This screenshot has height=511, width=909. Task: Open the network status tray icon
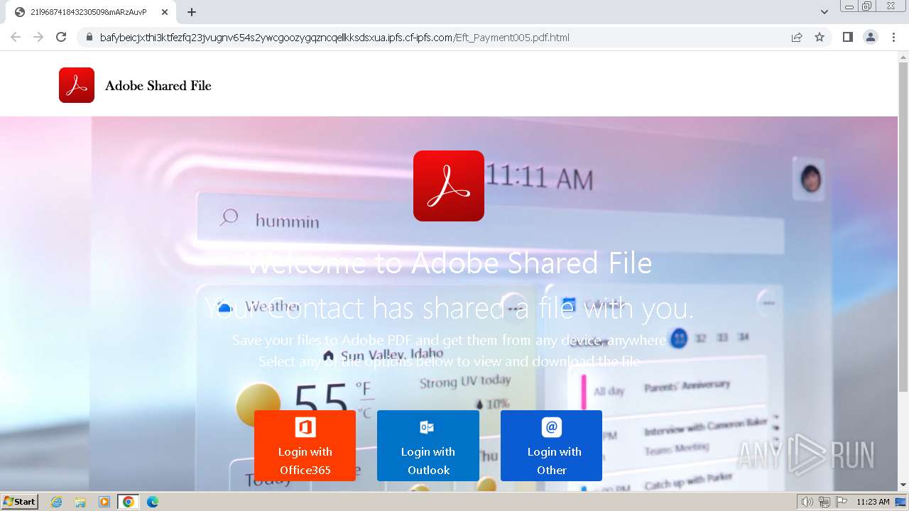point(824,502)
